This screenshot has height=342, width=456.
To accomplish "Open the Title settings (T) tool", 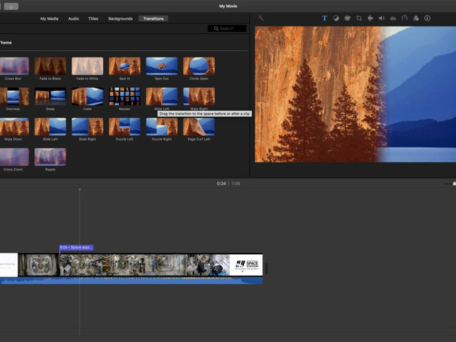I will pyautogui.click(x=324, y=18).
